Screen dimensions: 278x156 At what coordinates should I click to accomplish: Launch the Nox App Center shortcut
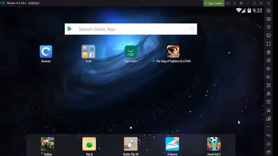pos(131,52)
